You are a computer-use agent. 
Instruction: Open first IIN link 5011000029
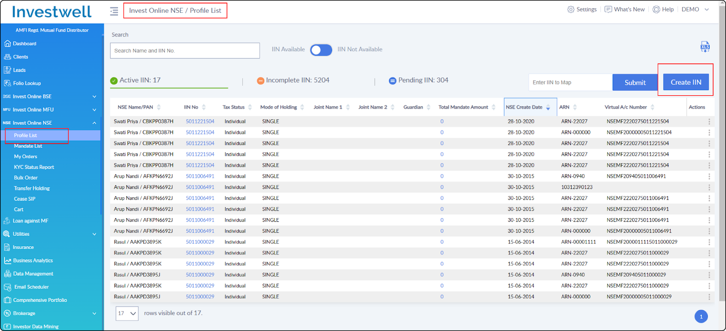click(x=200, y=242)
